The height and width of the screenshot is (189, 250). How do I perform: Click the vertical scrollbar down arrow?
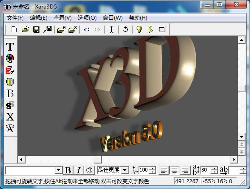pyautogui.click(x=241, y=137)
